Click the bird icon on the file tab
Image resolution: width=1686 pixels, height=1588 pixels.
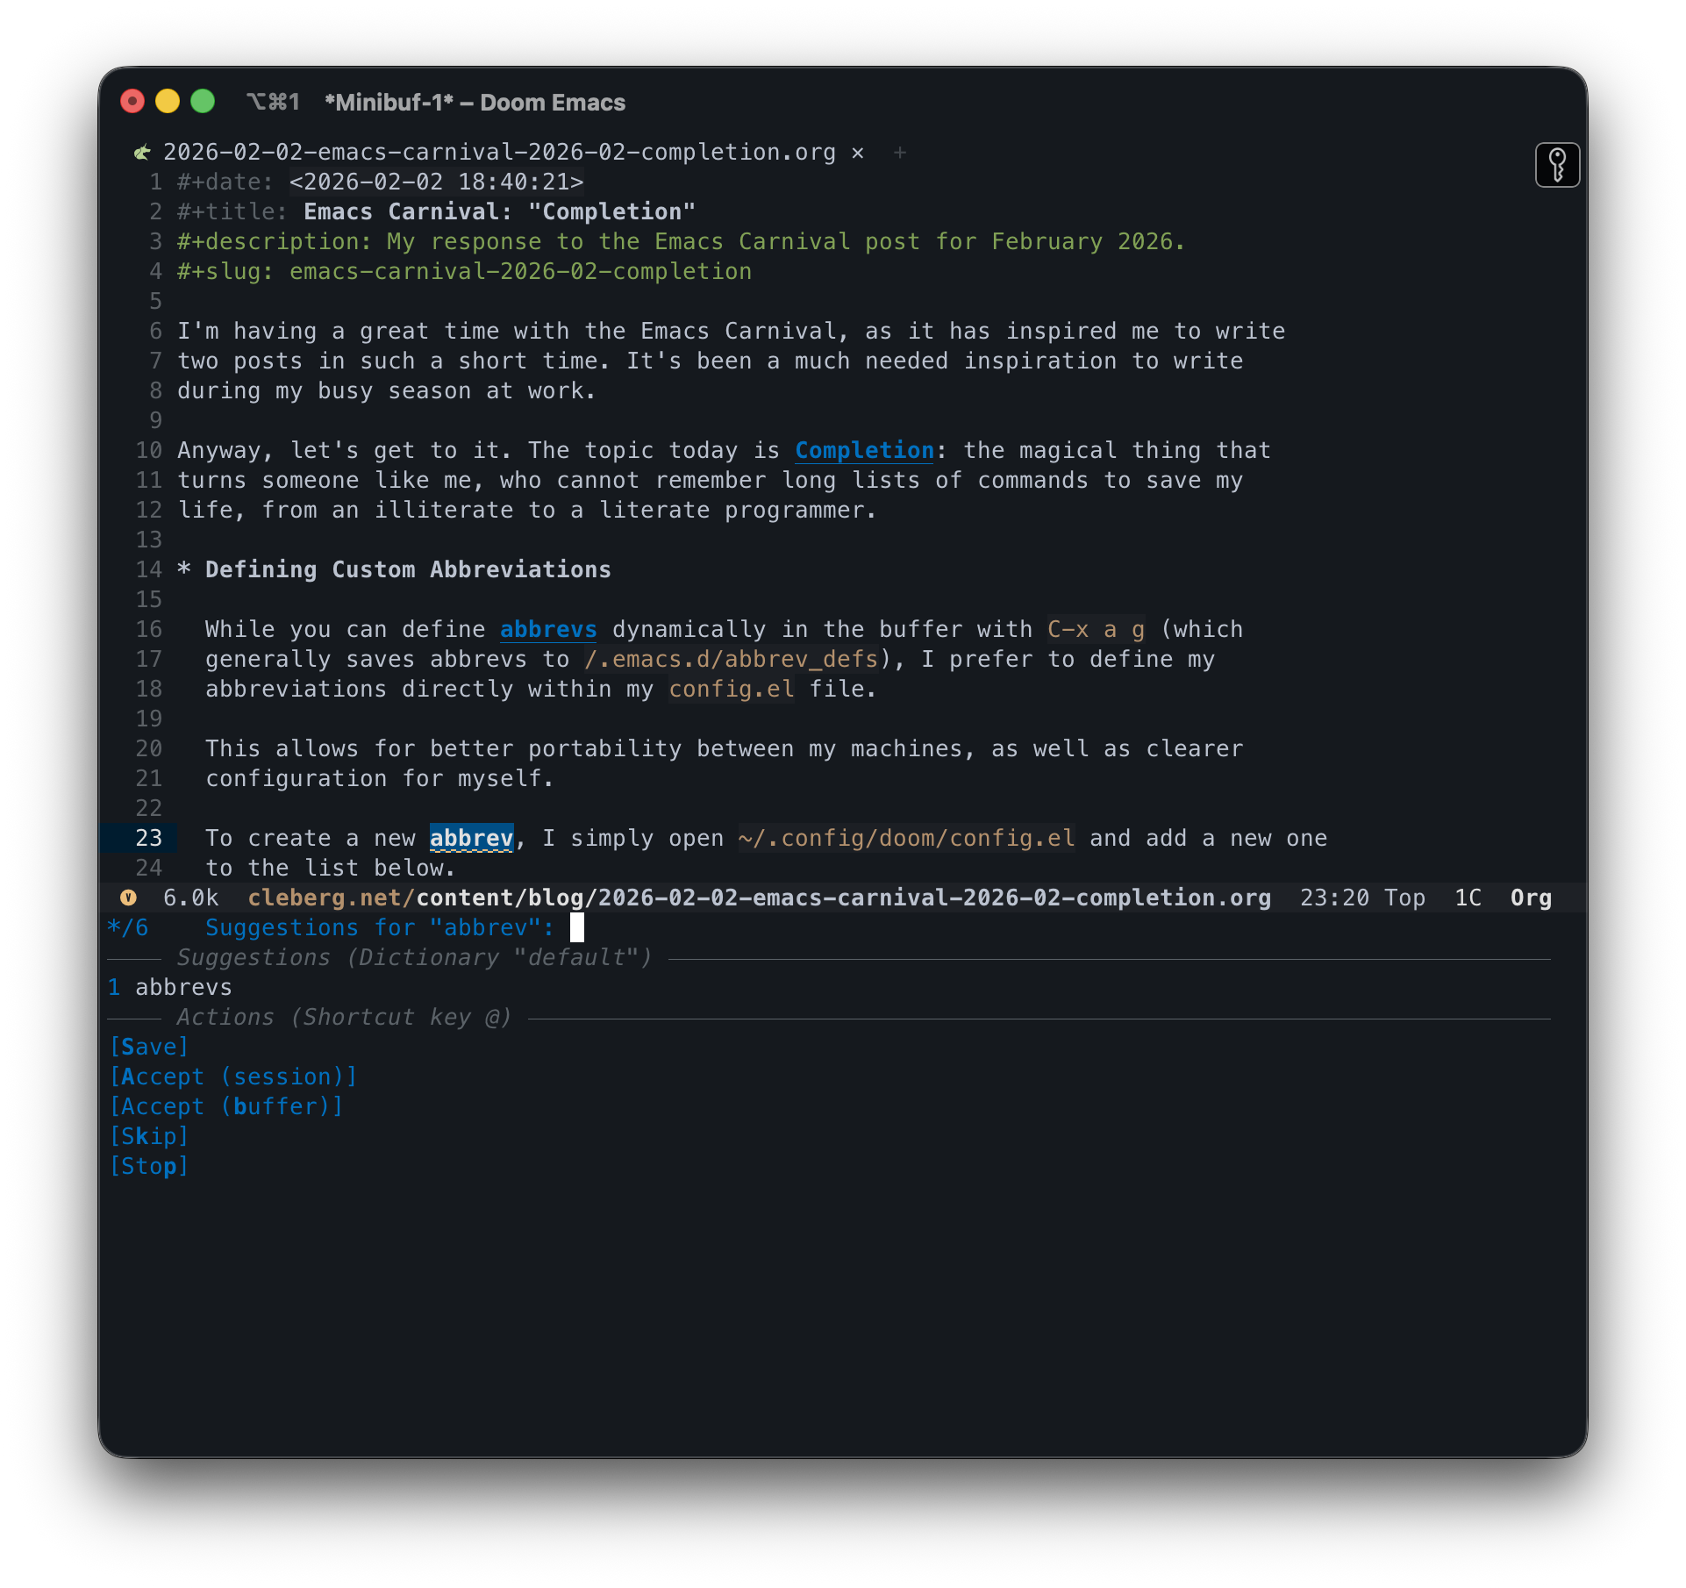(142, 153)
